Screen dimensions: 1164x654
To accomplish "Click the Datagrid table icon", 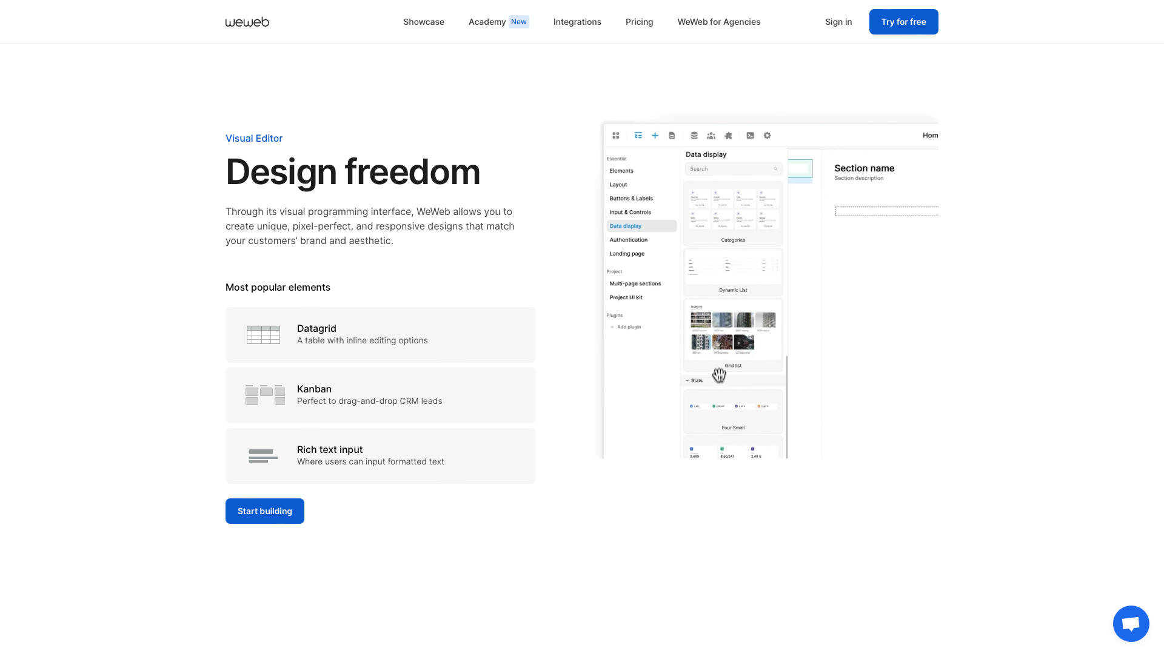I will coord(263,335).
